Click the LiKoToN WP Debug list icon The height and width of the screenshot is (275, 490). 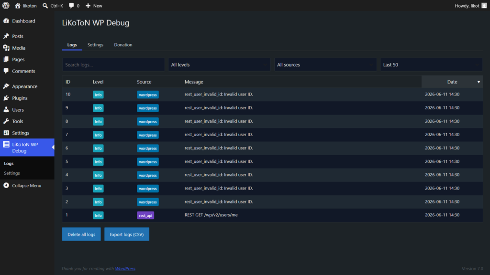tap(6, 144)
